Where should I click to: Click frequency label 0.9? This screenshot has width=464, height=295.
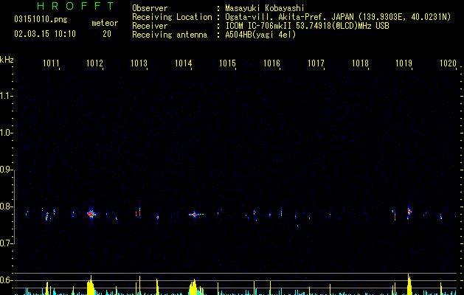pos(6,170)
